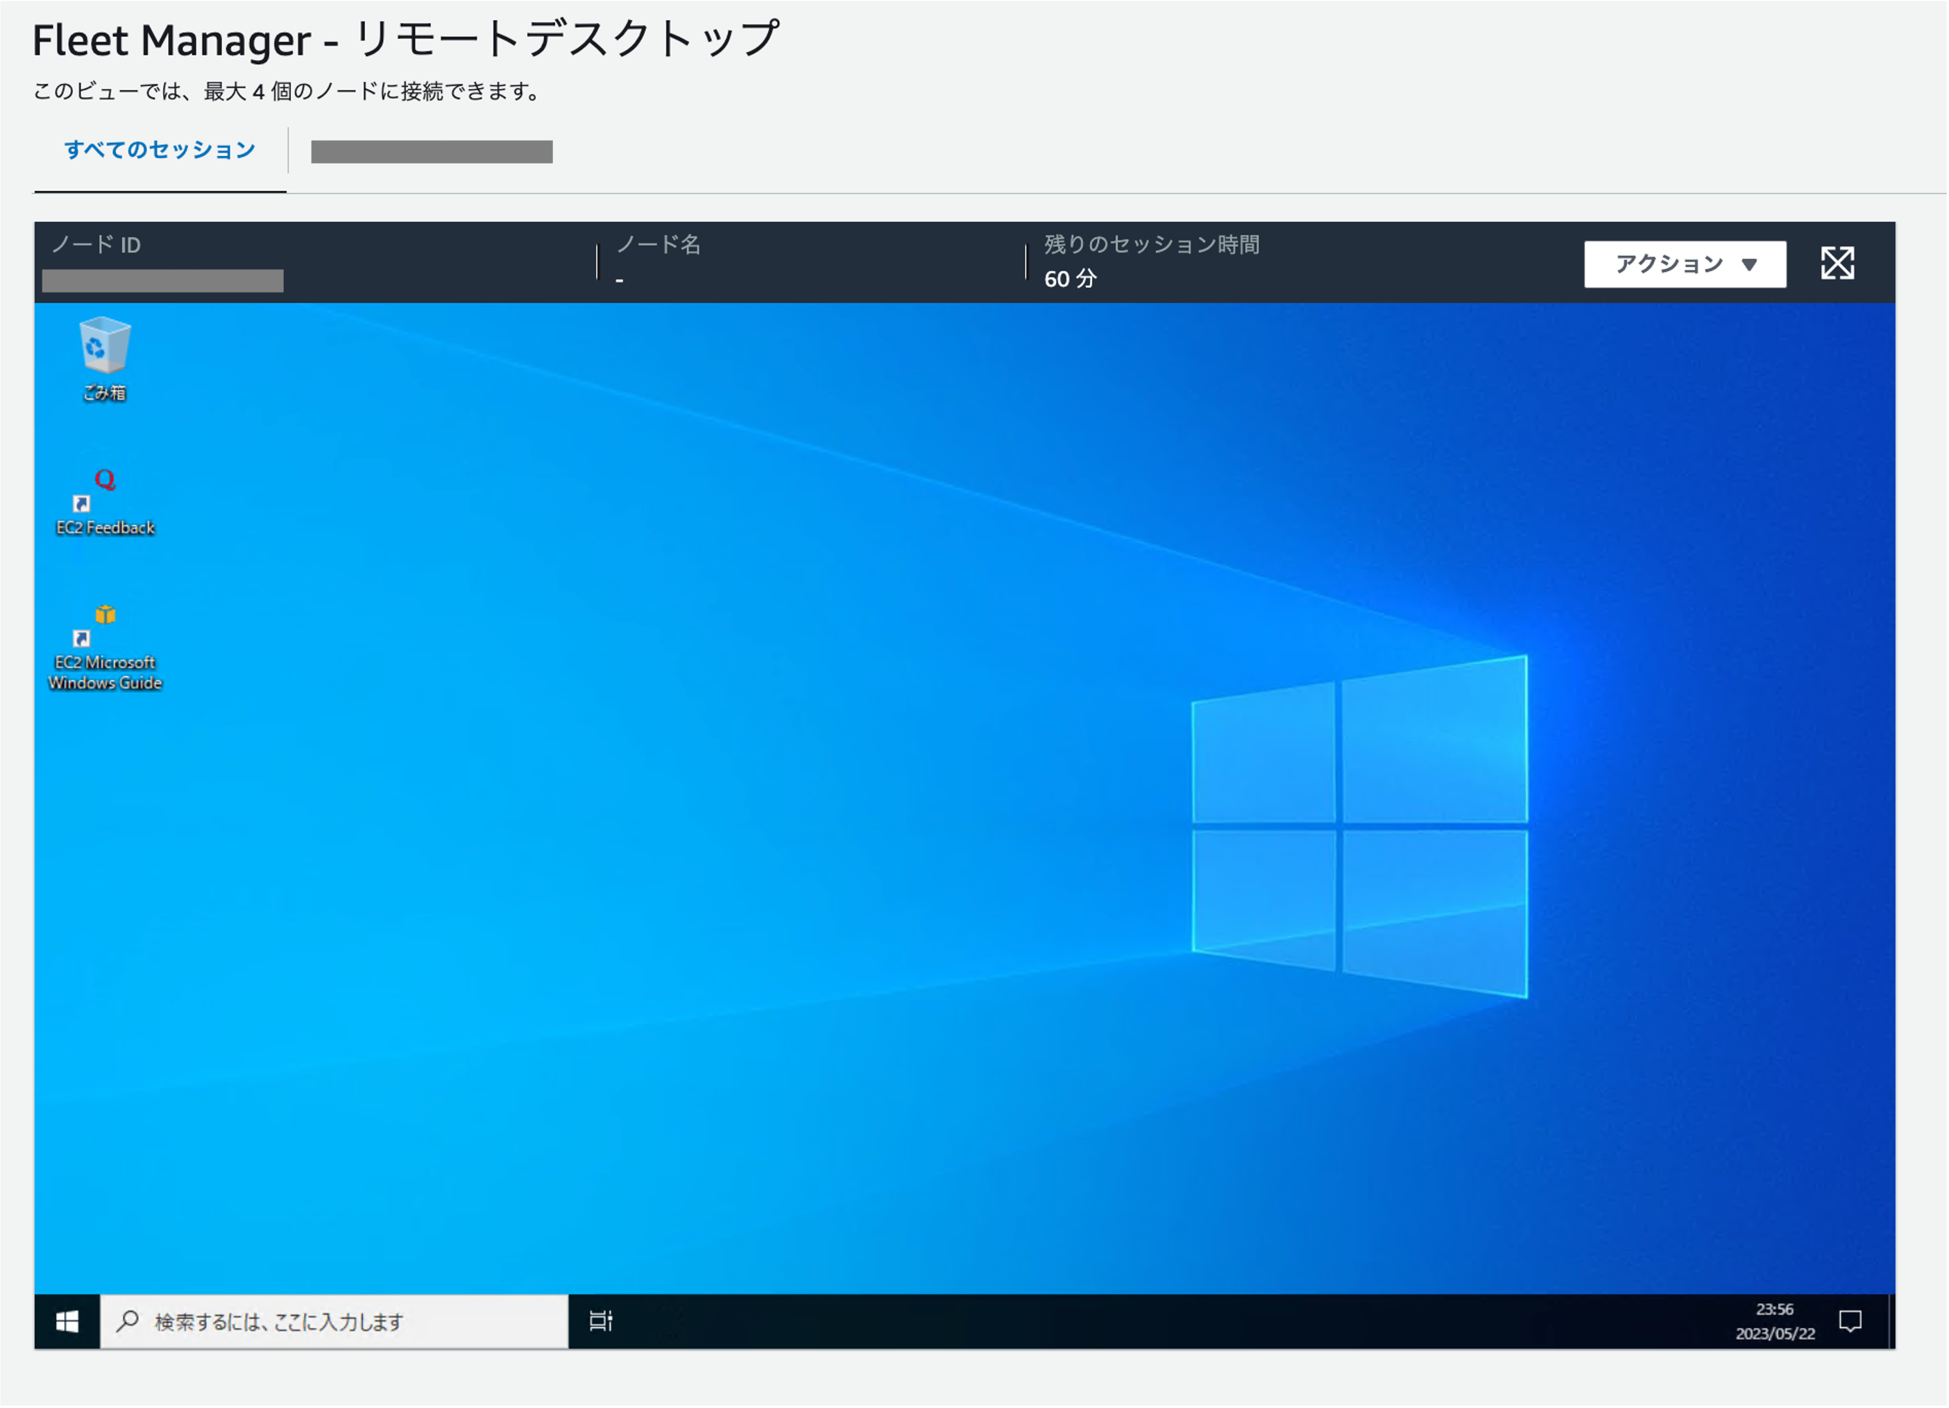Expand the アクション dropdown
This screenshot has height=1408, width=1949.
coord(1685,264)
